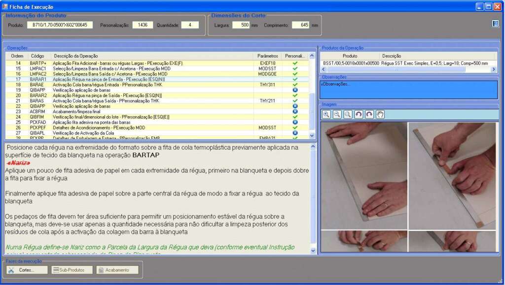The height and width of the screenshot is (285, 505).
Task: Click the blue X icon on row 22 QIBAPP
Action: point(295,106)
